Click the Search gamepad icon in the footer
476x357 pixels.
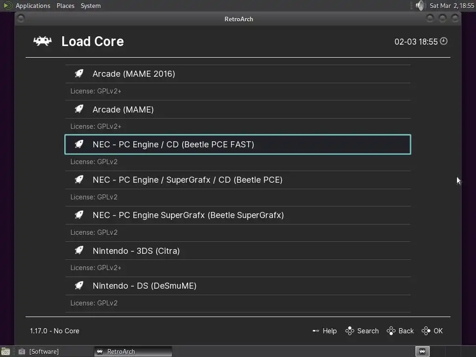(350, 331)
